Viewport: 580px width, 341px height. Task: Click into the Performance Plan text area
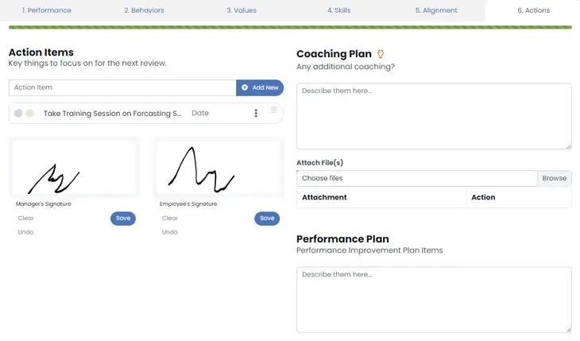pos(434,299)
